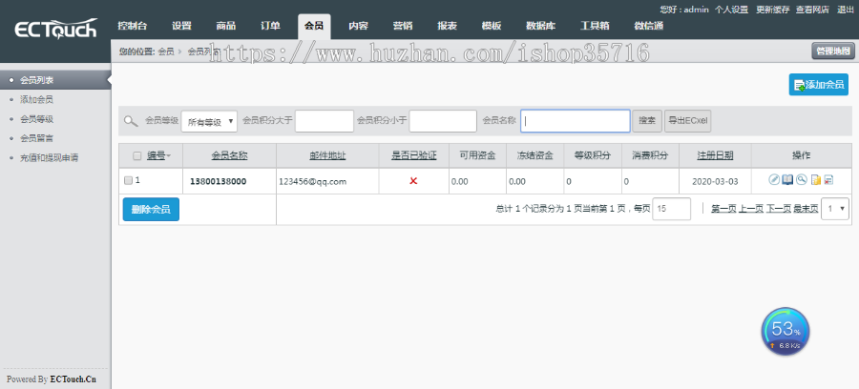Screen dimensions: 859x389
Task: Open the 报表 tab
Action: (x=447, y=26)
